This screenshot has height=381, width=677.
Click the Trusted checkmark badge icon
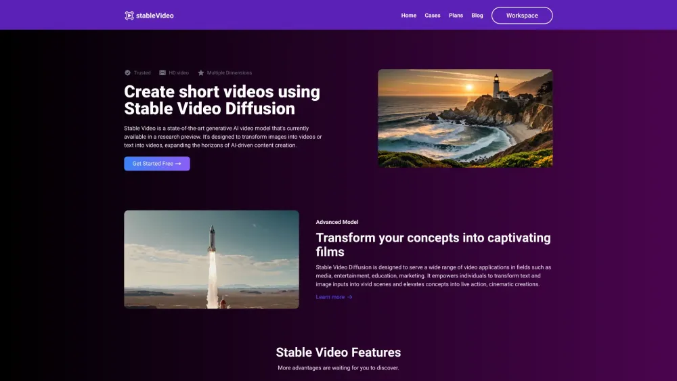click(x=127, y=72)
